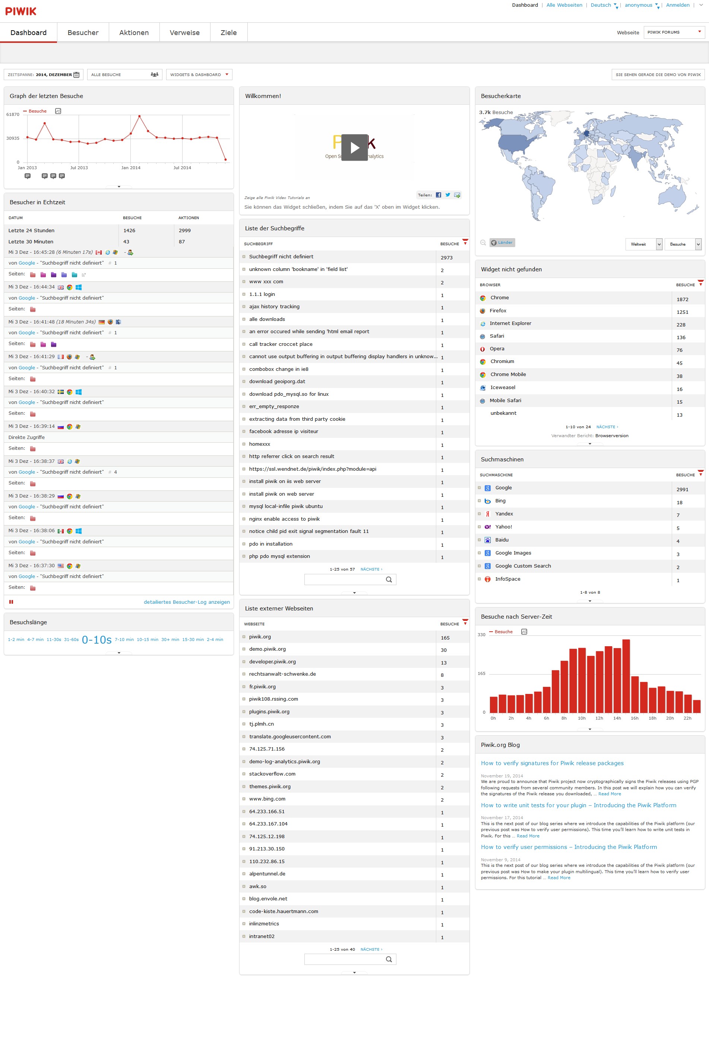Image resolution: width=709 pixels, height=1042 pixels.
Task: Share via email icon in Willkommen widget
Action: click(x=457, y=195)
